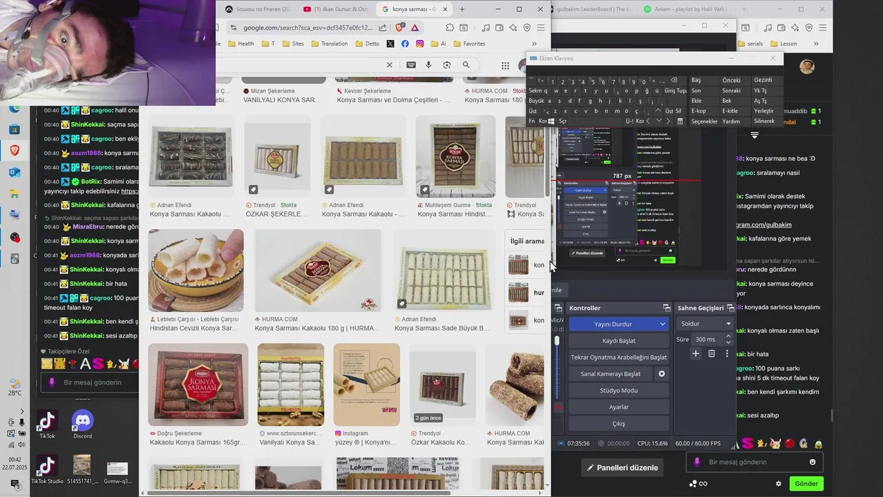Screen dimensions: 883x497
Task: Open TikTok Studio desktop shortcut
Action: tap(47, 470)
